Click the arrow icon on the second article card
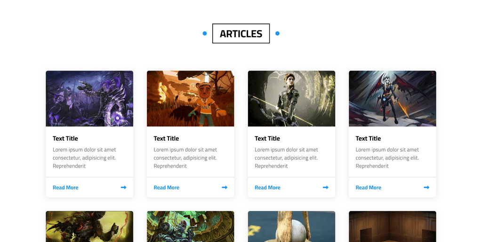This screenshot has width=482, height=242. click(x=225, y=187)
